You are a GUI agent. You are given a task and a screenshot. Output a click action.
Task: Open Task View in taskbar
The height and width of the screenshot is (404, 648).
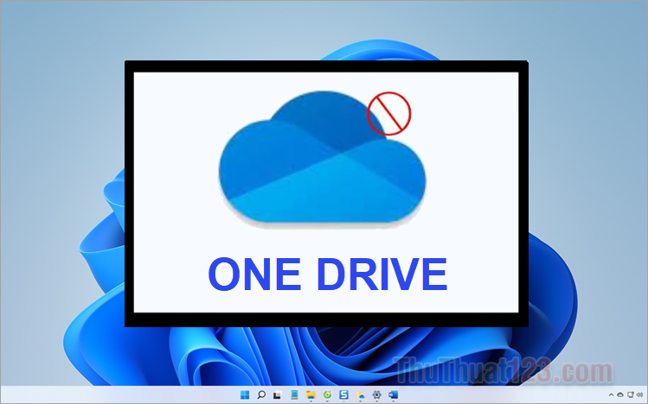click(x=278, y=395)
